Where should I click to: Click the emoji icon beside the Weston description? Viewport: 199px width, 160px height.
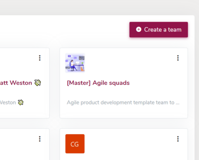pos(21,102)
